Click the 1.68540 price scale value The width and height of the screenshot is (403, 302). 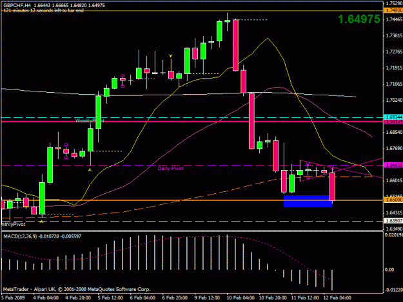pos(394,132)
